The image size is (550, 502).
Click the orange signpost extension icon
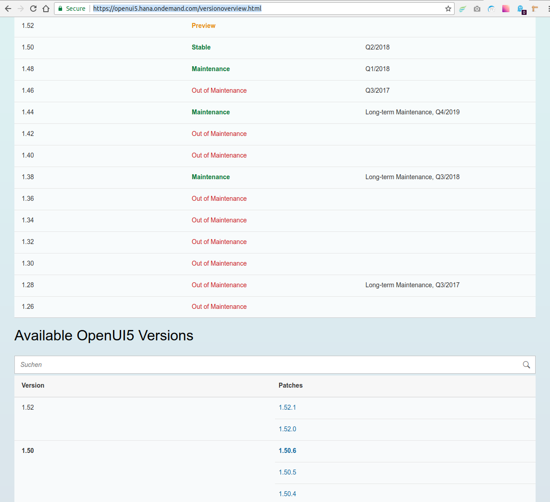[x=535, y=8]
